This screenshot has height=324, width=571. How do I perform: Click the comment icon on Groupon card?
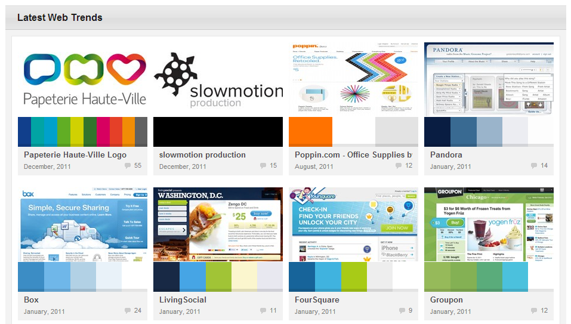click(x=534, y=311)
